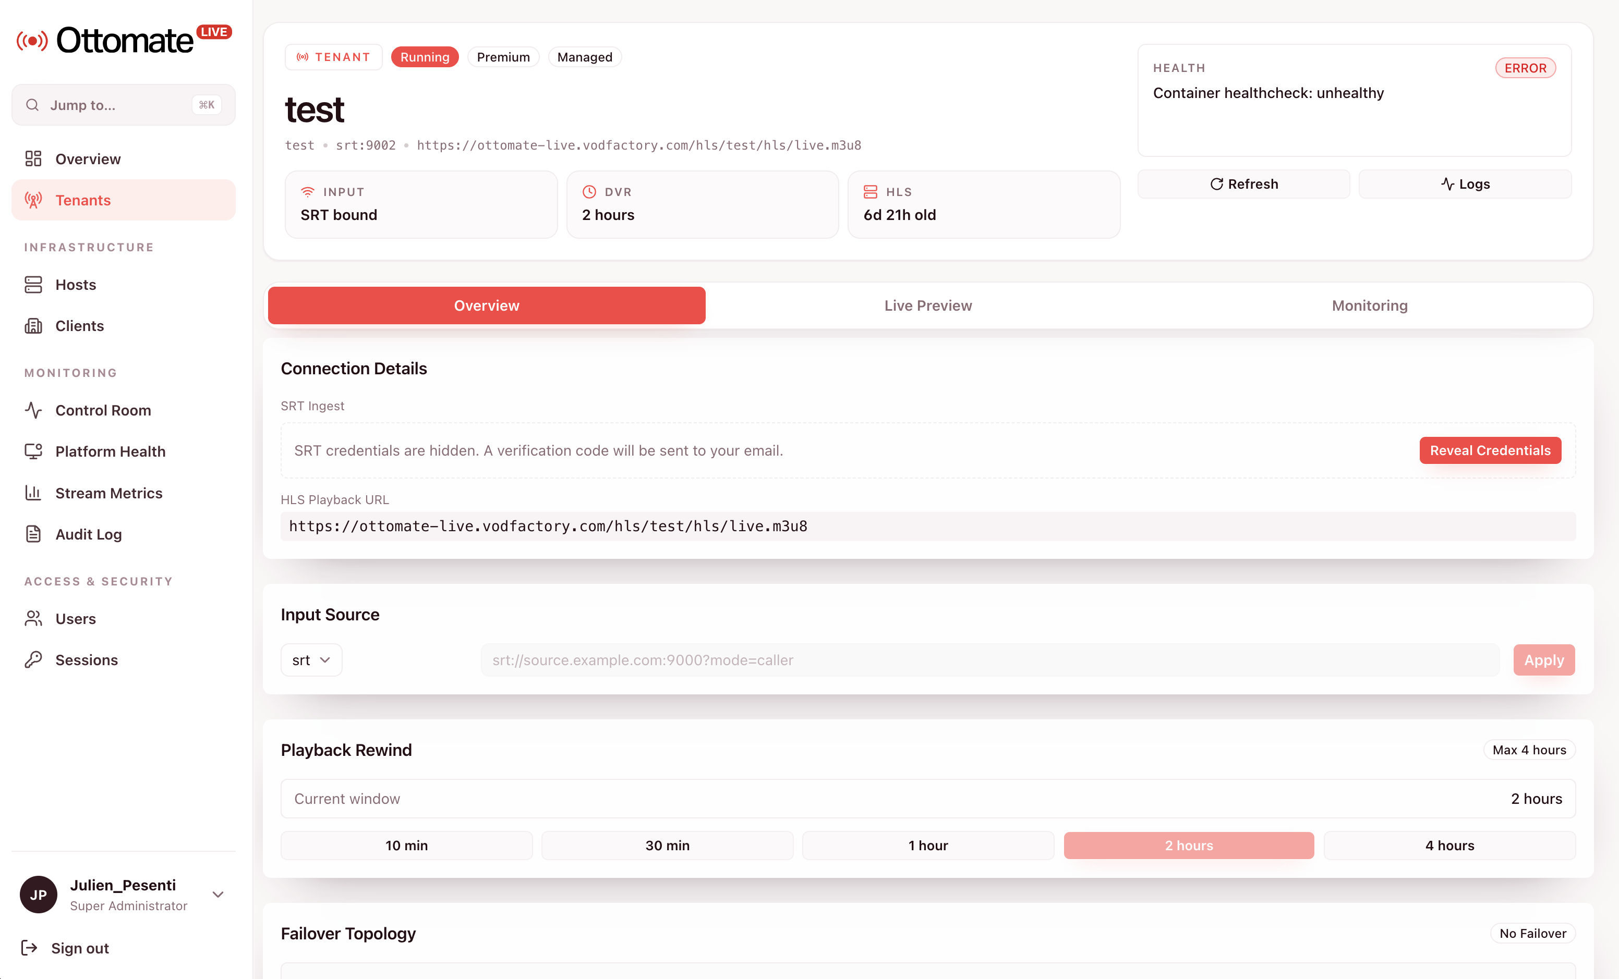Viewport: 1619px width, 979px height.
Task: Click the HLS Playback URL field
Action: [928, 527]
